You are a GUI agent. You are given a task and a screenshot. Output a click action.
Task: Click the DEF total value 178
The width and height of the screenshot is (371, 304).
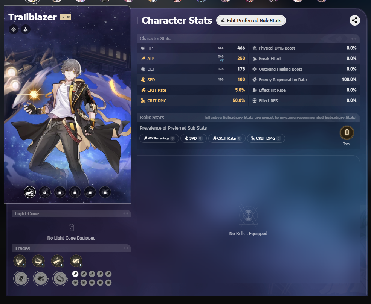(x=241, y=69)
